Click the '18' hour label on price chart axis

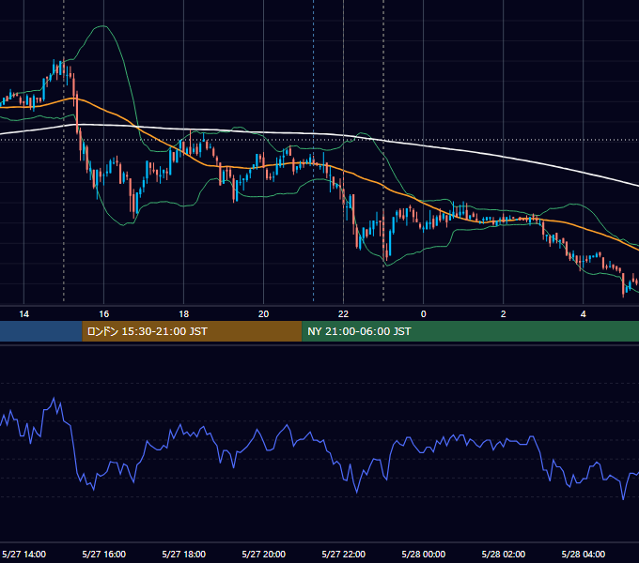184,314
